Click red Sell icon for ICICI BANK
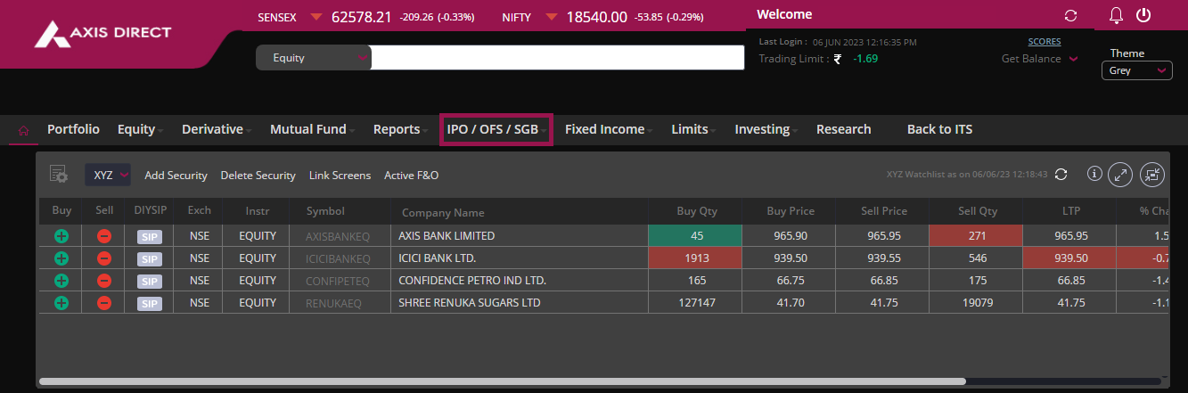 [104, 258]
